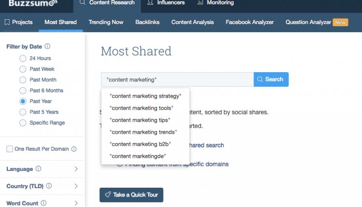
Task: Click the Influencers person icon
Action: tap(150, 2)
